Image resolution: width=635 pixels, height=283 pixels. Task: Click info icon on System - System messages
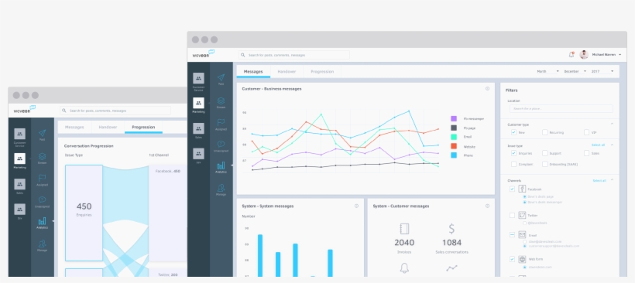pos(356,206)
